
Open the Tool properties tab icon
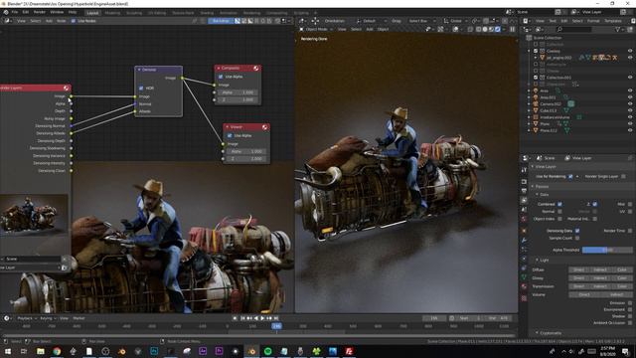524,170
